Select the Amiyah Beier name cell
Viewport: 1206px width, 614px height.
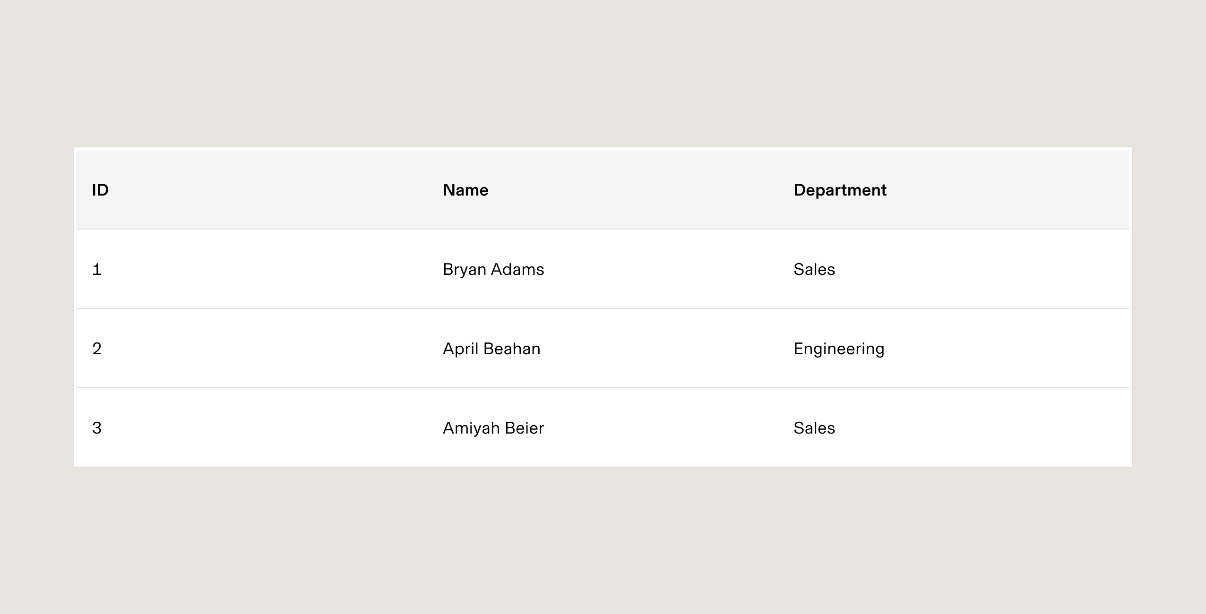point(603,428)
